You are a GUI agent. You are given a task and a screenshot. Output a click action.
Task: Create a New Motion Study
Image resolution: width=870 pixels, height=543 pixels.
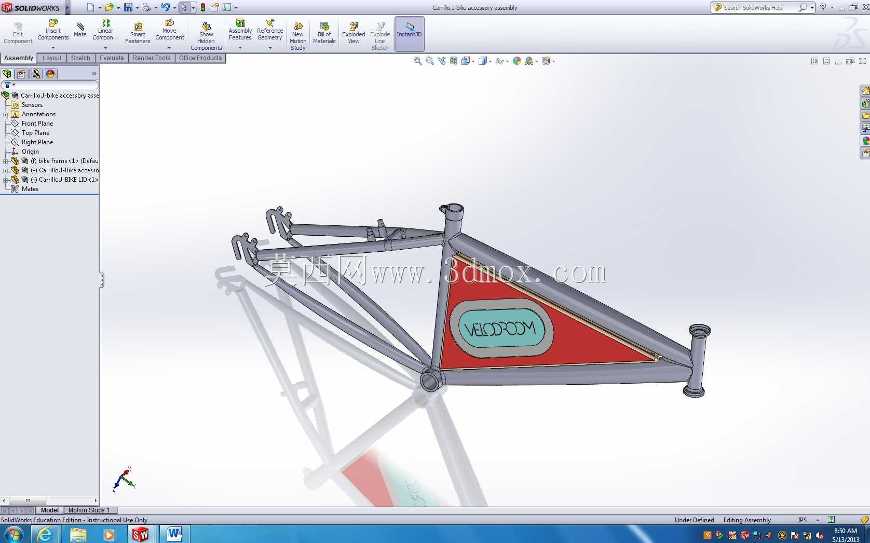(x=298, y=36)
